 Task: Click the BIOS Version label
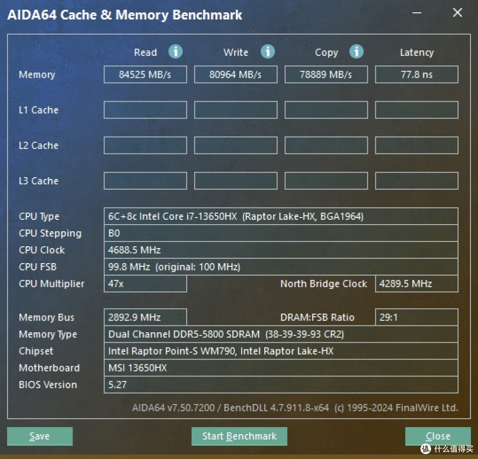48,385
